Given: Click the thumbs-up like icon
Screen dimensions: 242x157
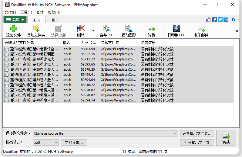Looking at the screenshot, I should click(x=209, y=19).
